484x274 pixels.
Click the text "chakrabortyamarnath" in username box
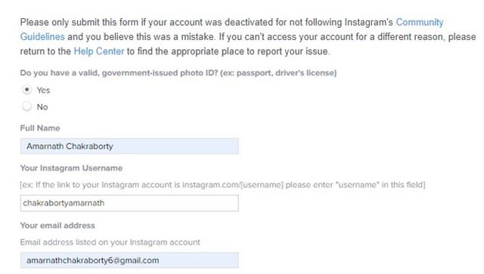tap(64, 203)
